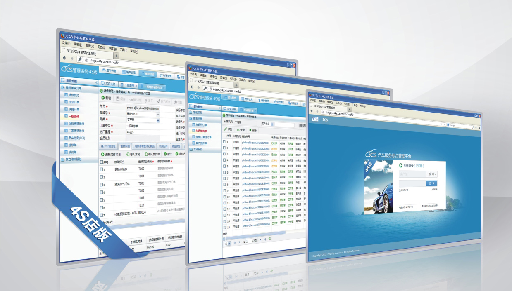Image resolution: width=512 pixels, height=291 pixels.
Task: Open 厂家索赔维修 in the left repair sidebar
Action: click(x=74, y=131)
